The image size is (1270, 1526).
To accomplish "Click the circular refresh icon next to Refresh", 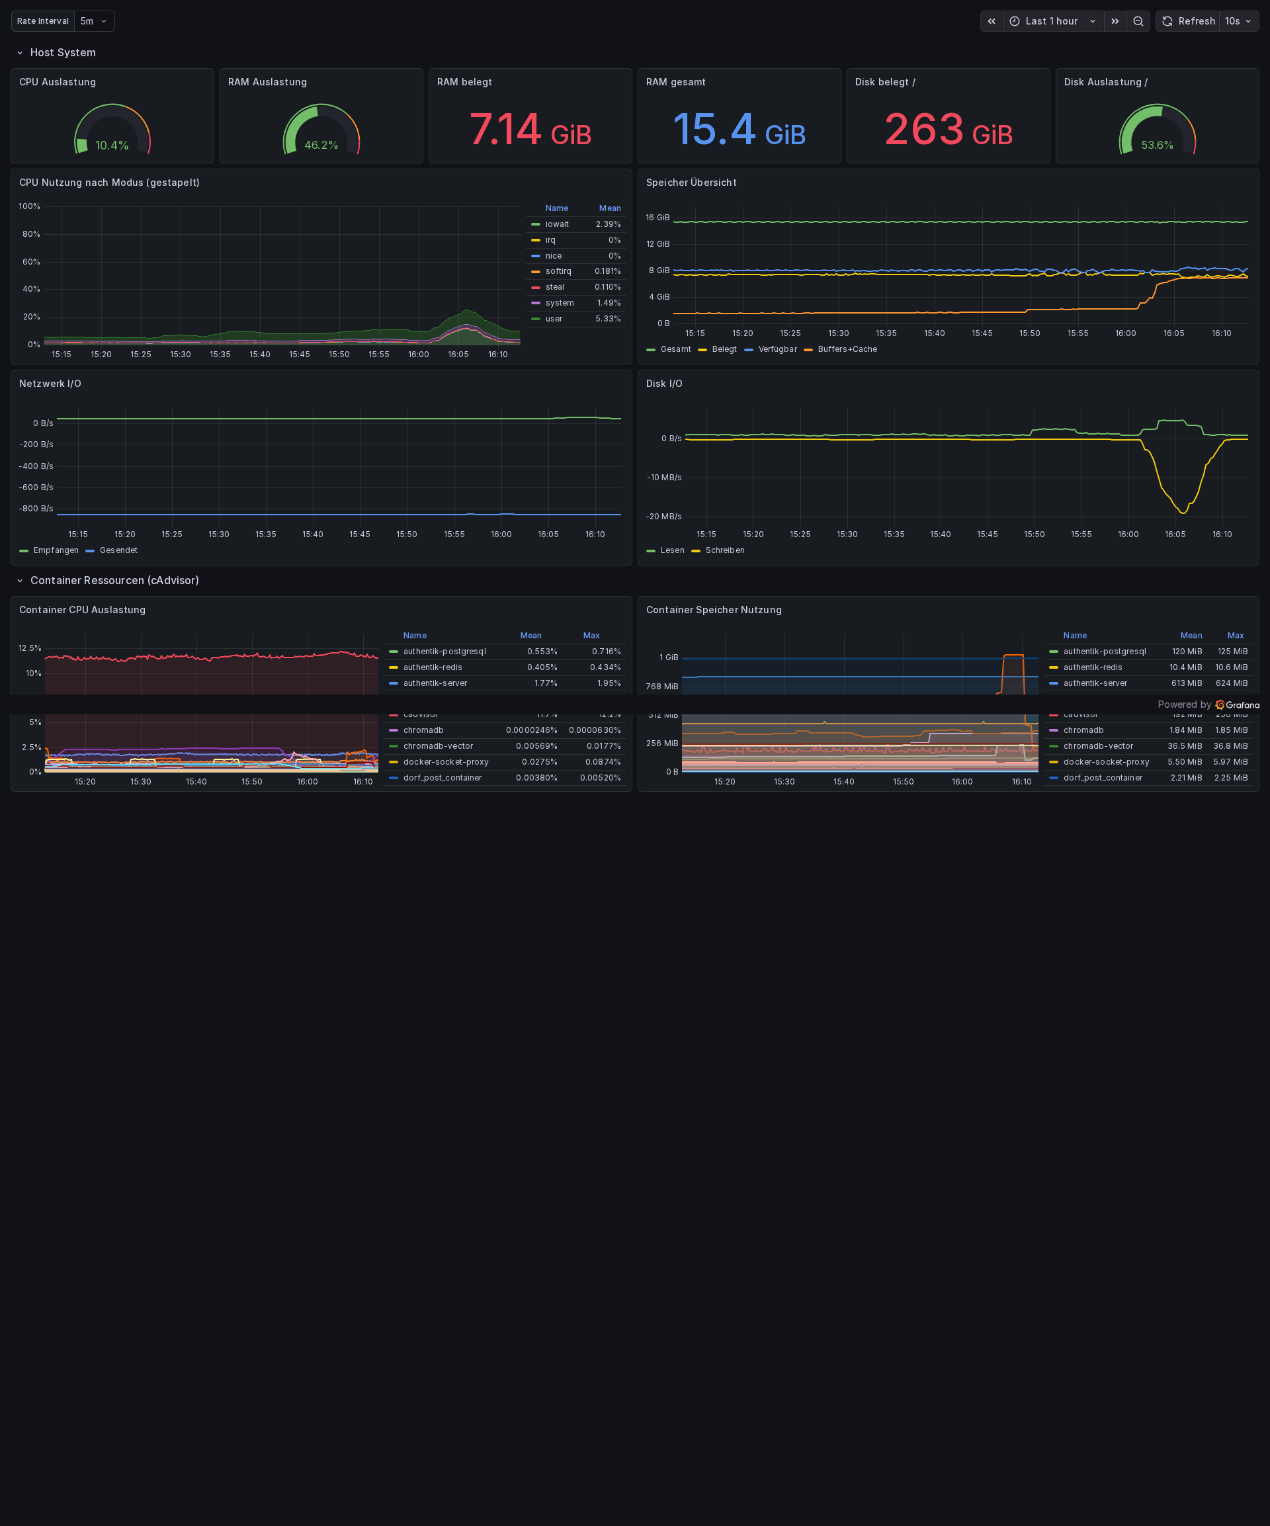I will pos(1166,21).
